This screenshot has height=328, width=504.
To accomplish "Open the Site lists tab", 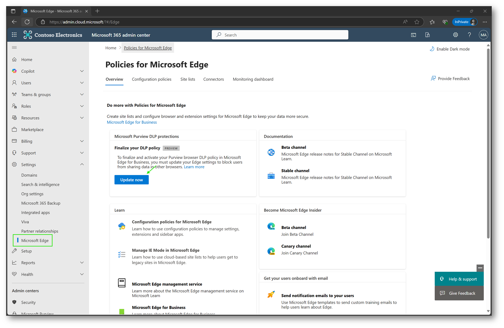I will 188,79.
